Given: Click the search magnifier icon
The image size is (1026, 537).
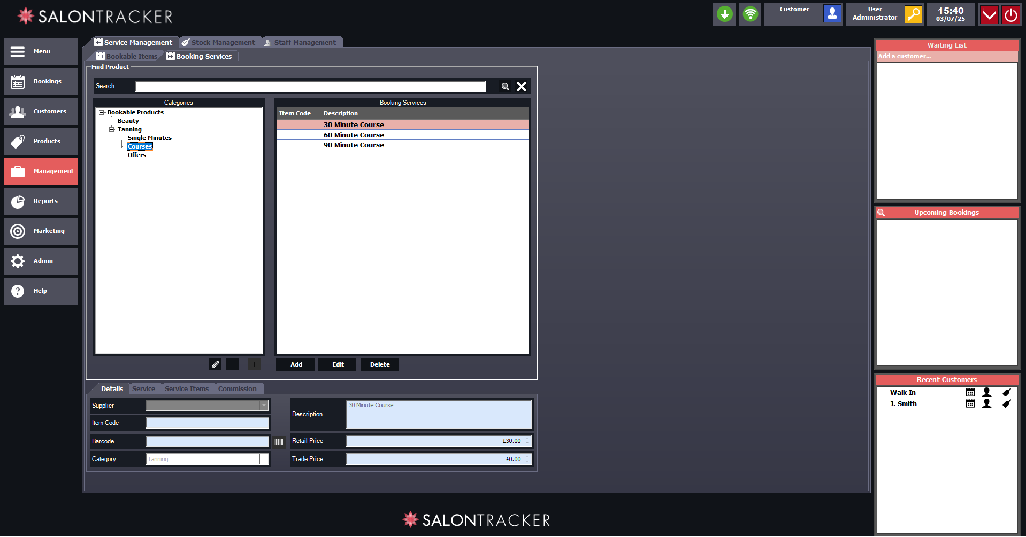Looking at the screenshot, I should click(505, 87).
